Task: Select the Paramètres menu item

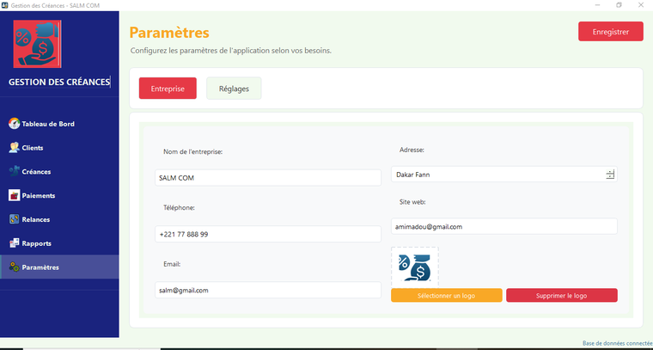Action: pos(59,267)
